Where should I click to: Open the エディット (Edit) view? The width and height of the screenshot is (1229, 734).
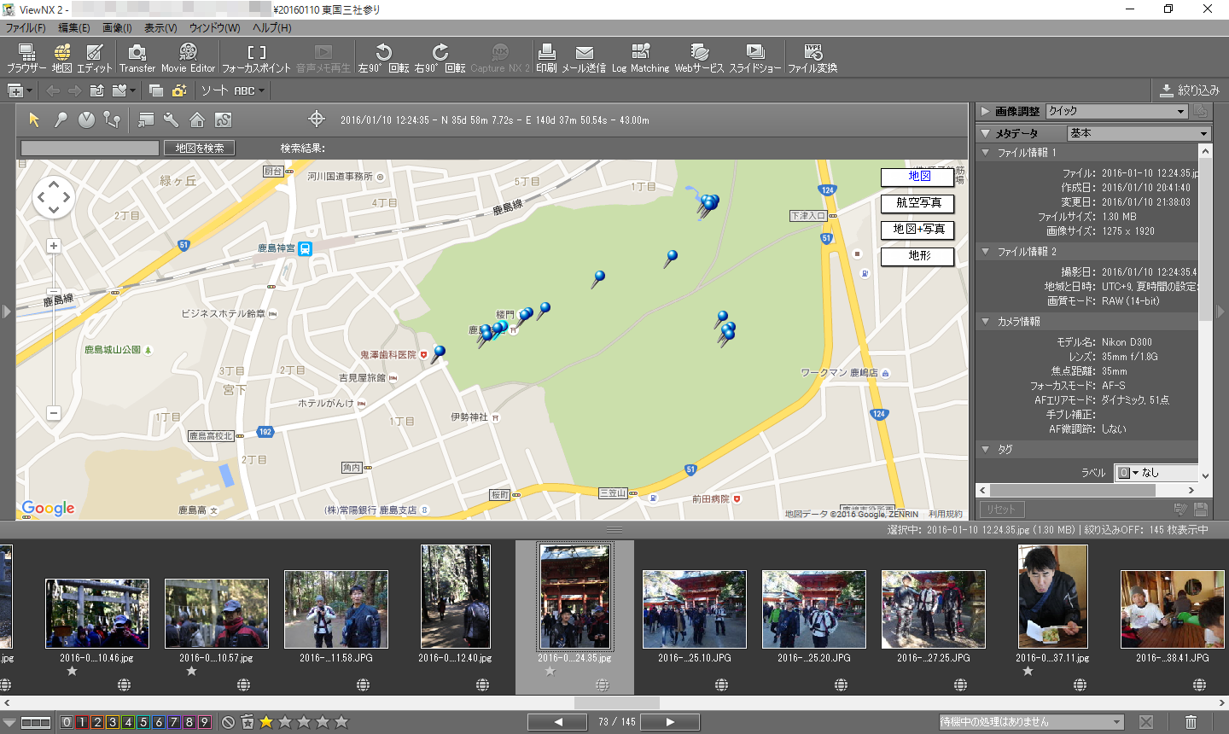point(95,58)
